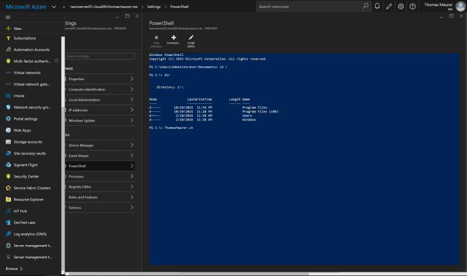Image resolution: width=467 pixels, height=276 pixels.
Task: Focus the Search settings field
Action: [100, 56]
